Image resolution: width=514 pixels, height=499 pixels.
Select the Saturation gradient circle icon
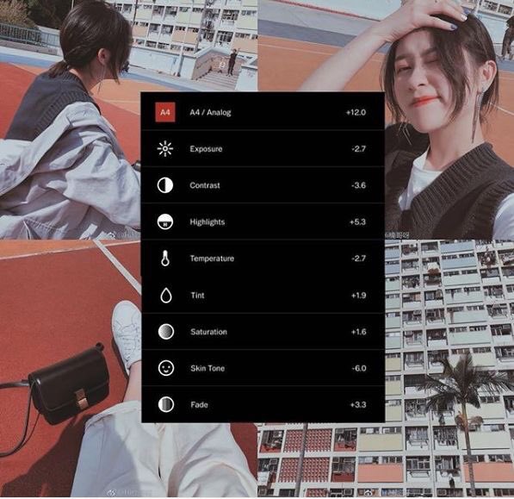tap(166, 331)
